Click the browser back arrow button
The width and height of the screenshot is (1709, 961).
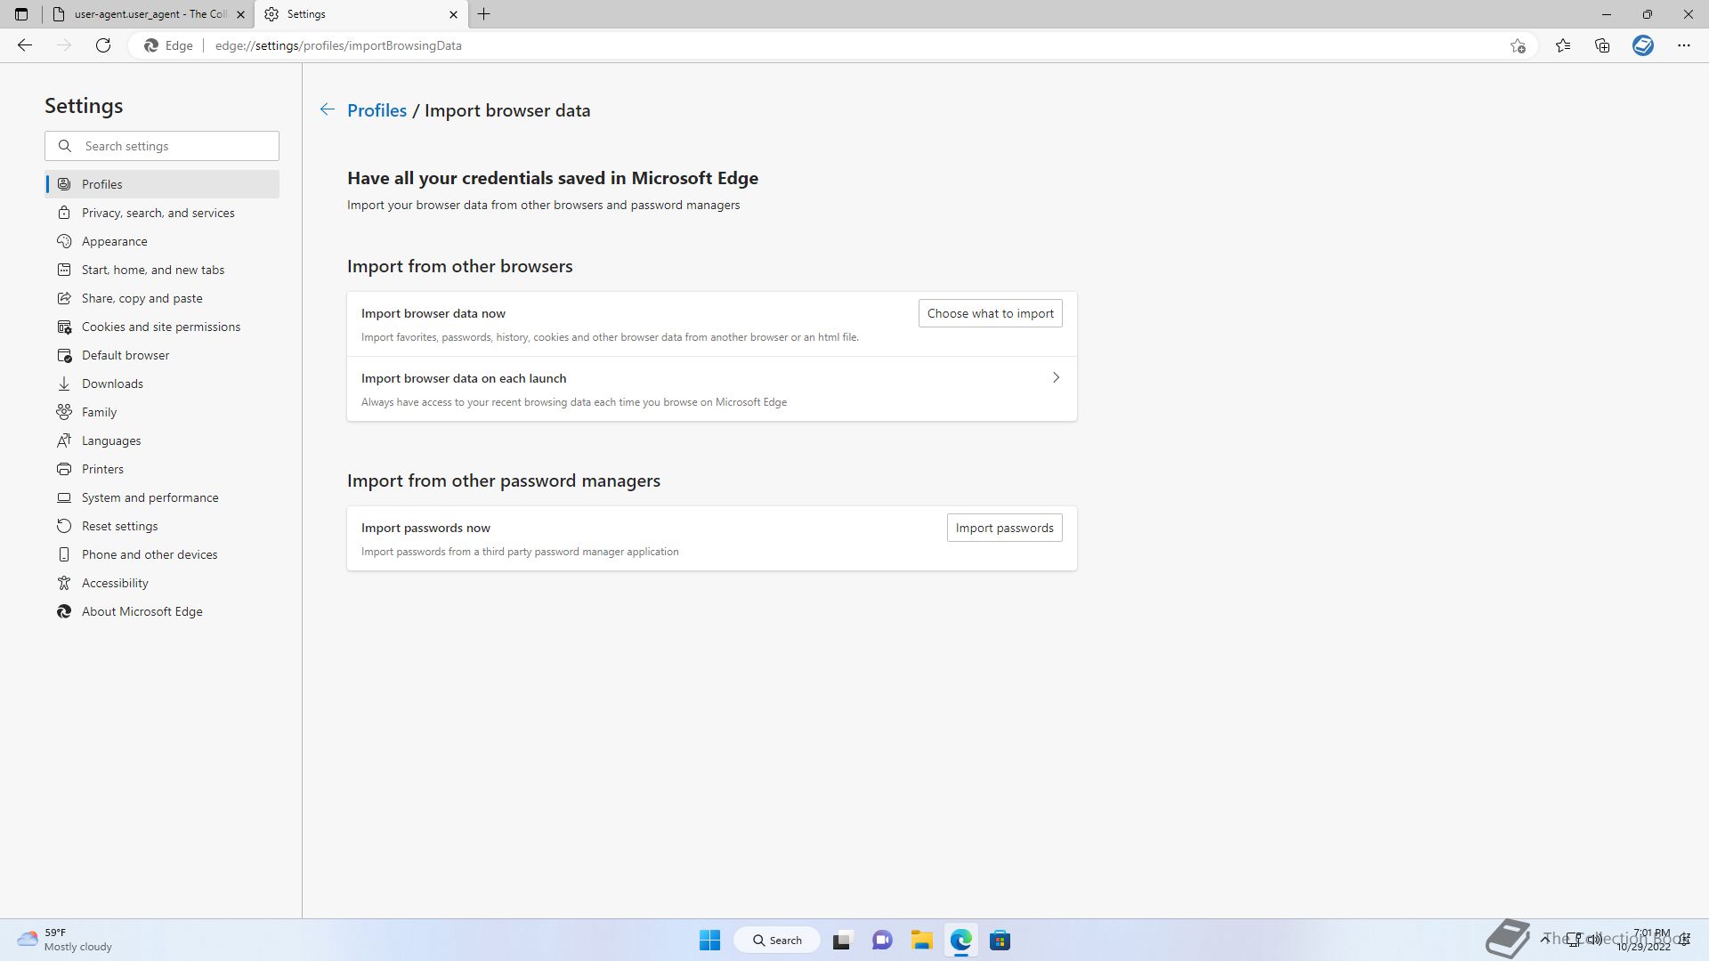click(x=24, y=45)
